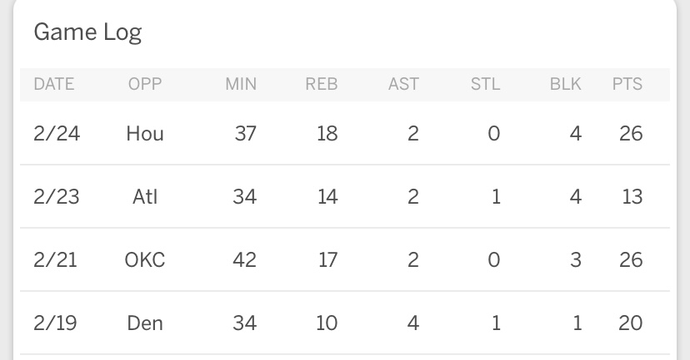Select the OKC opponent entry
The width and height of the screenshot is (690, 360).
tap(145, 260)
